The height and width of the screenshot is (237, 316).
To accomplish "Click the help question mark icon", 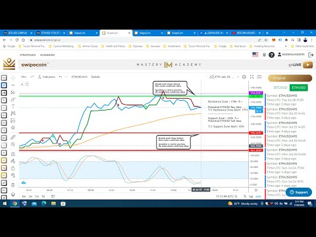I will click(271, 55).
